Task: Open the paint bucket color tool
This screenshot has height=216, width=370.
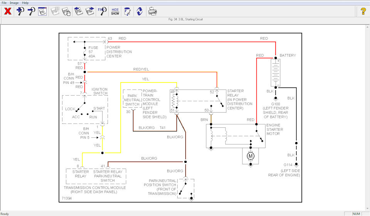Action: point(127,11)
